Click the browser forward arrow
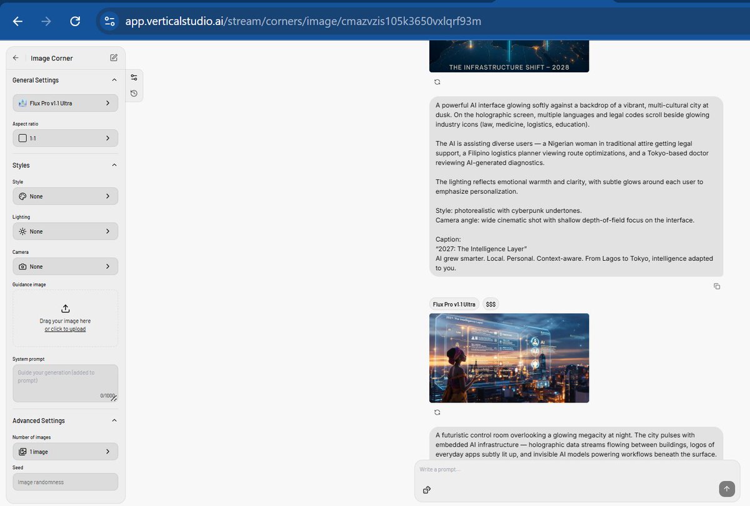Screen dimensions: 750x506 click(x=46, y=21)
